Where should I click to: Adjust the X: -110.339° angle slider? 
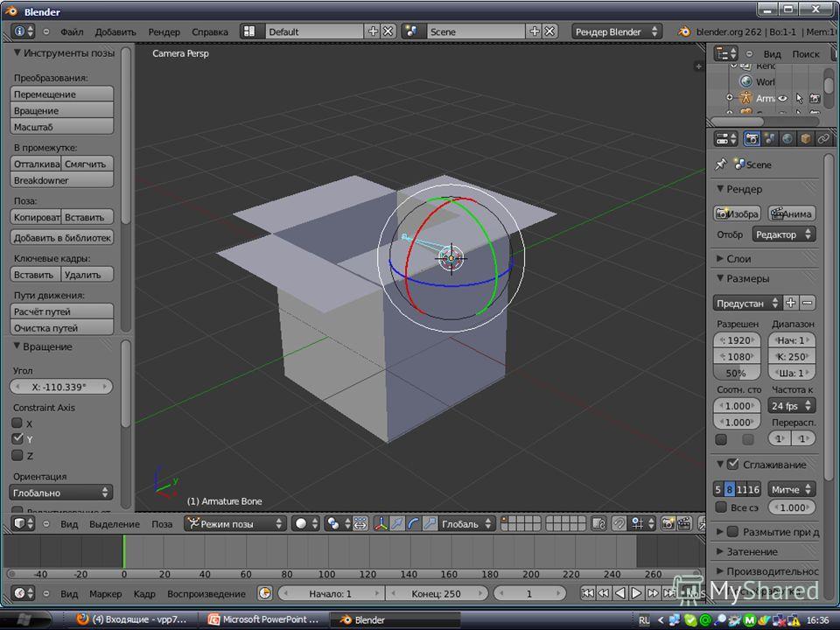61,387
